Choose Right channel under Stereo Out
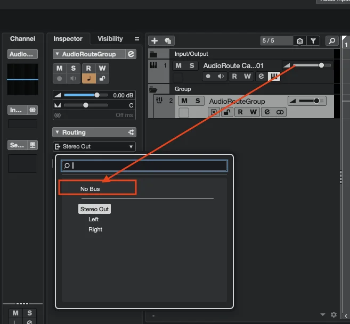The width and height of the screenshot is (350, 324). pos(95,229)
